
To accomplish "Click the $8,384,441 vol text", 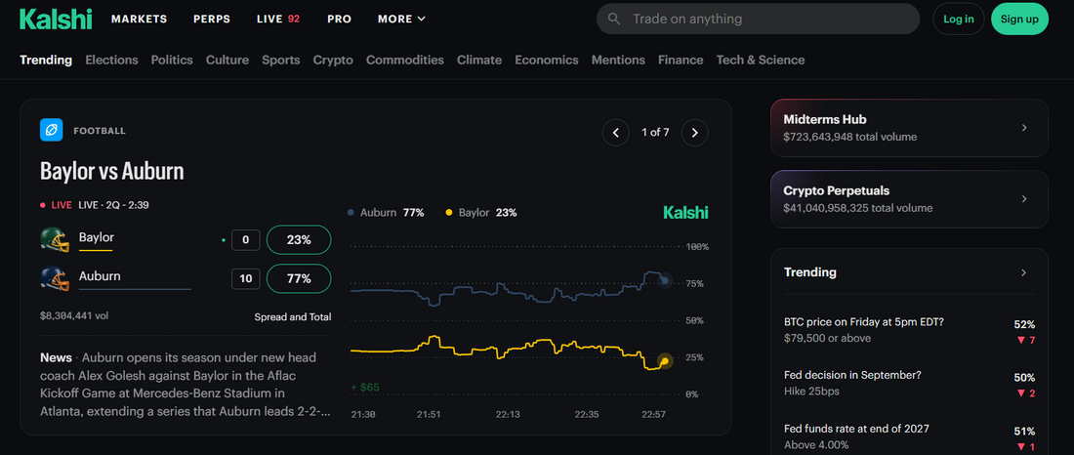I will (x=74, y=316).
